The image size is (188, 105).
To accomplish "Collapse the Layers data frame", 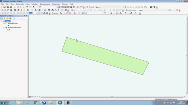I will pyautogui.click(x=1, y=21).
